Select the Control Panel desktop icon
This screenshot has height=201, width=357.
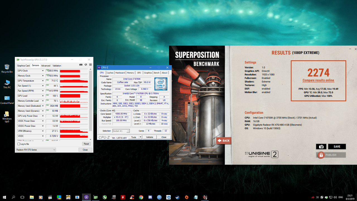coord(7,100)
